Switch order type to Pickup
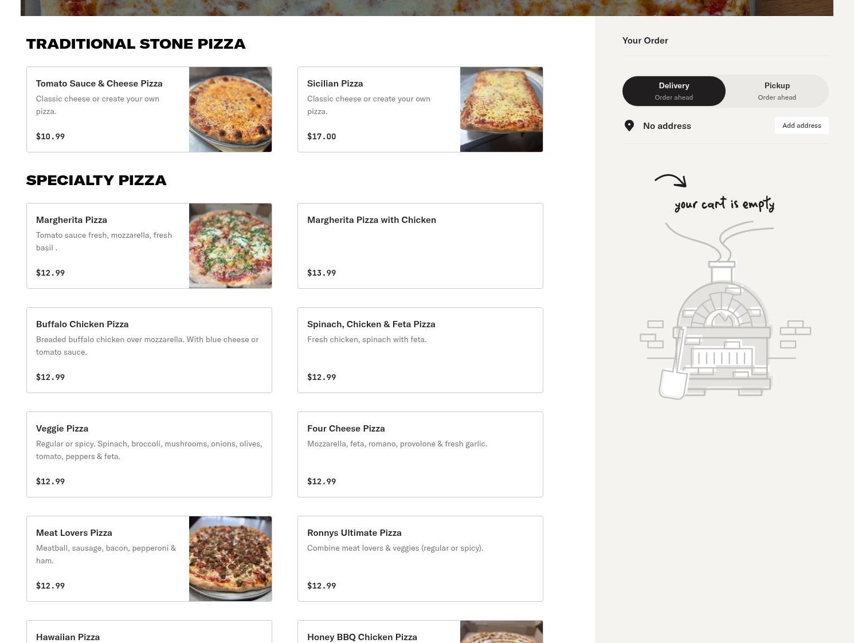Viewport: 854px width, 643px height. pyautogui.click(x=777, y=91)
